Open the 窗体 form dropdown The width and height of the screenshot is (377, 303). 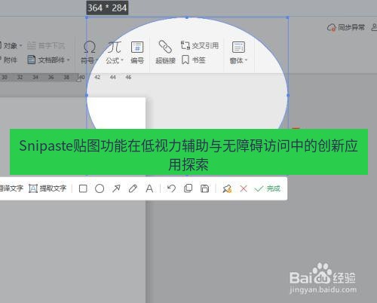[x=238, y=53]
